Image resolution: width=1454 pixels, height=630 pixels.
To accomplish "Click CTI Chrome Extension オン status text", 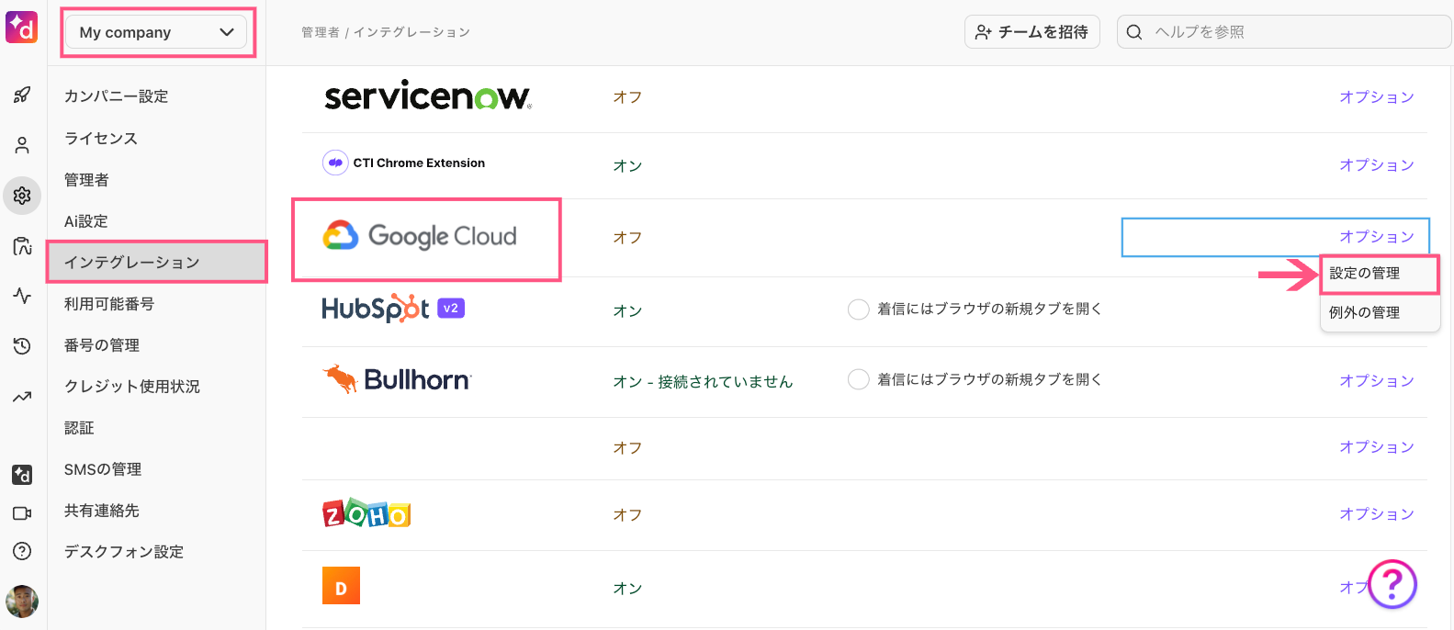I will (627, 165).
